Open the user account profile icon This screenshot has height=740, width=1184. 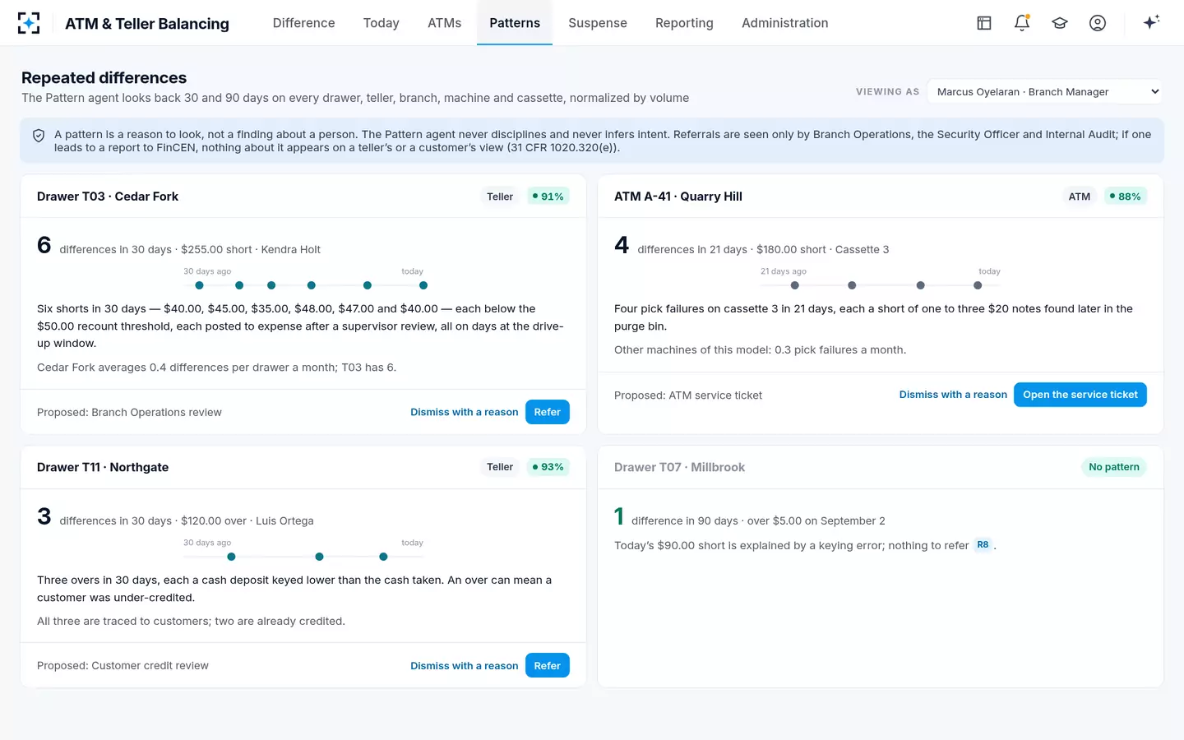point(1098,23)
